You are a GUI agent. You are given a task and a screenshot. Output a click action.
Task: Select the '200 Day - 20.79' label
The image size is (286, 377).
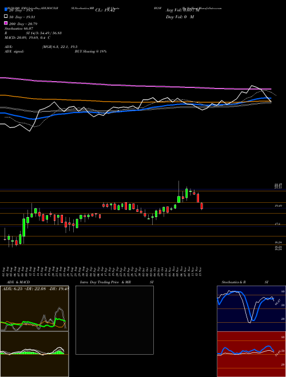tap(23, 24)
